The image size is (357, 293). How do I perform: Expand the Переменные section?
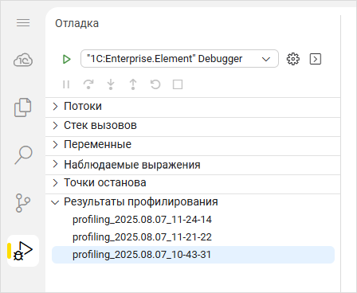tap(193, 145)
